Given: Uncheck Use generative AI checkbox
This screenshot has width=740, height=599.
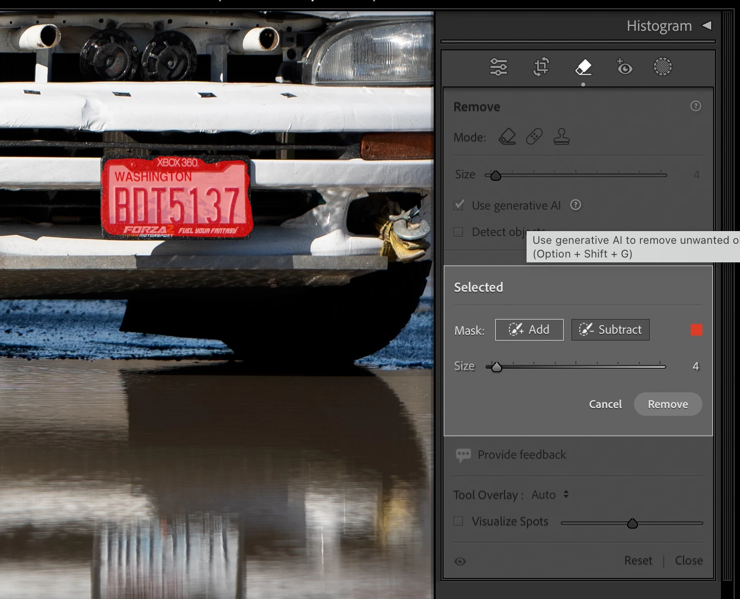Looking at the screenshot, I should click(x=459, y=205).
